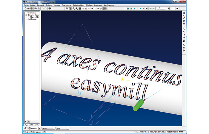
Task: Open the Automatic color dropdown arrow
Action: pyautogui.click(x=40, y=128)
